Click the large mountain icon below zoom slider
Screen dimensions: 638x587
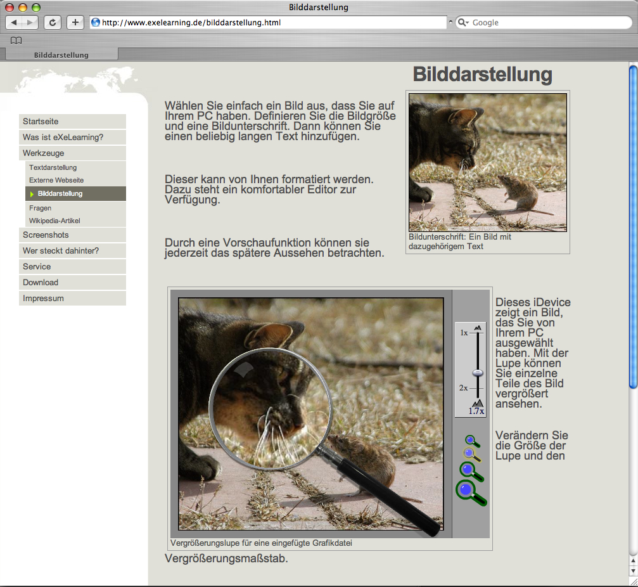coord(478,403)
